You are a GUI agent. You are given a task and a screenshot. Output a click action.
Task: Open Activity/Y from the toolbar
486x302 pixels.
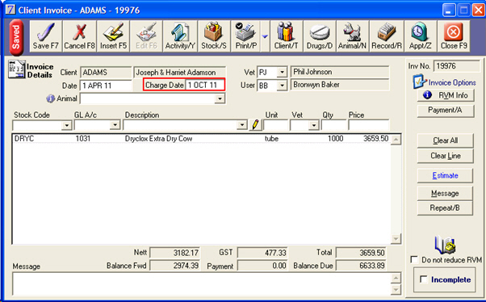tap(180, 36)
